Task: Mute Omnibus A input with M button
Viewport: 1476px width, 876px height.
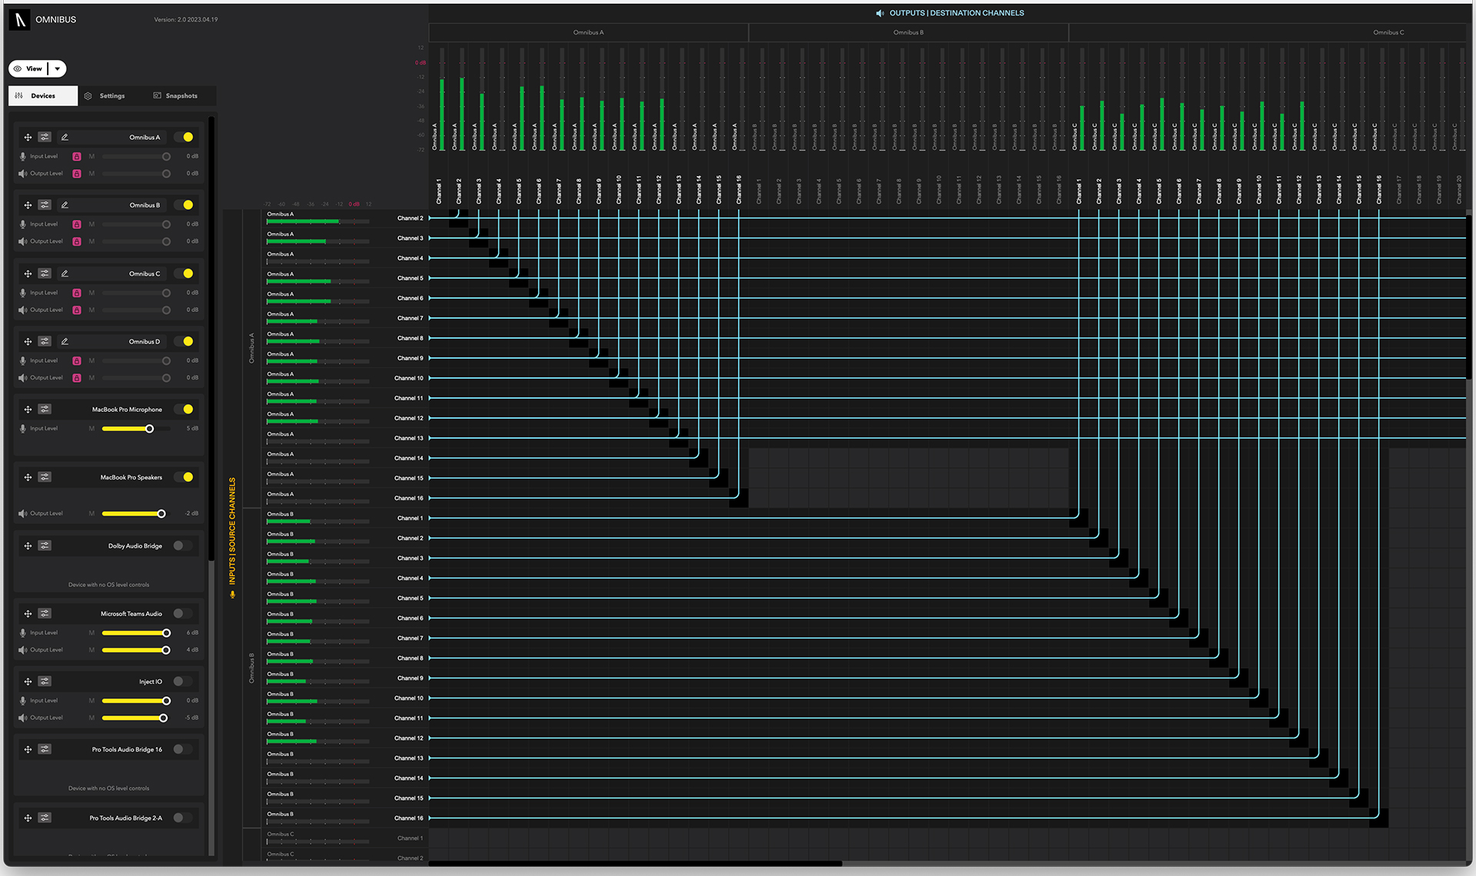Action: click(x=91, y=157)
